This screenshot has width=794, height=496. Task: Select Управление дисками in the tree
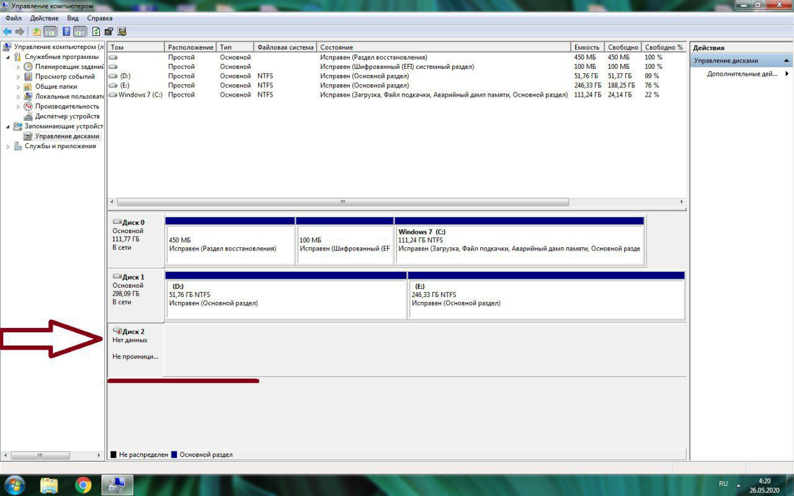(67, 136)
